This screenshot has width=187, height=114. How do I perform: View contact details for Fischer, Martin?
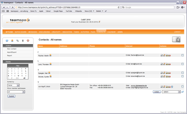162,55
